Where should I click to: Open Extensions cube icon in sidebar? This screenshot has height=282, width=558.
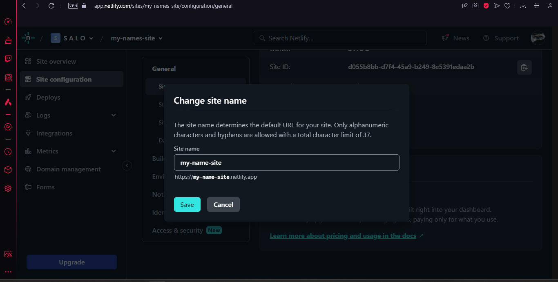coord(8,170)
